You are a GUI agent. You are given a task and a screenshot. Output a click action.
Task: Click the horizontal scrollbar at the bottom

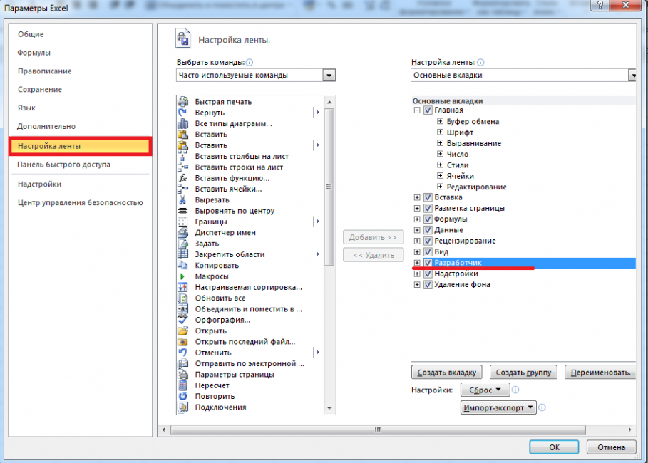[378, 430]
